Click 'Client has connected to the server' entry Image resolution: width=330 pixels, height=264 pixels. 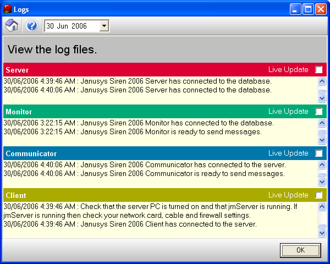[130, 224]
